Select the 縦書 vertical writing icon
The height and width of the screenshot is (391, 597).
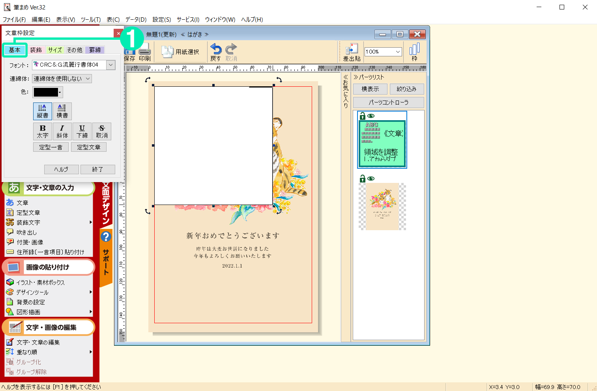click(x=42, y=111)
